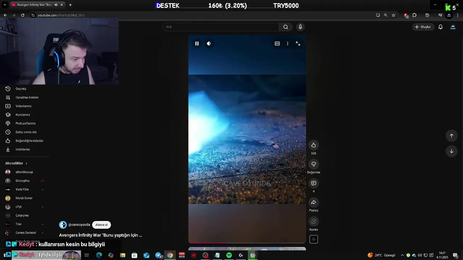Image resolution: width=463 pixels, height=260 pixels.
Task: Open the red extension icon with badge
Action: [406, 15]
